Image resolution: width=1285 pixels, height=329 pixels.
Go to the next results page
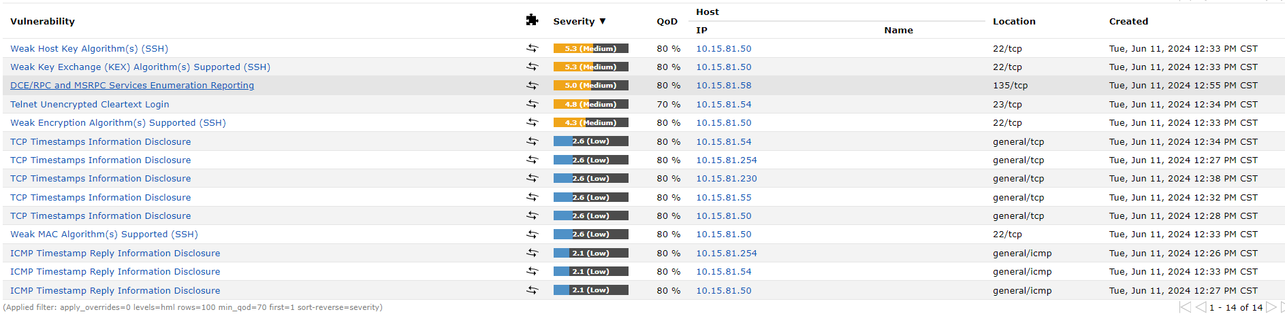click(x=1271, y=307)
